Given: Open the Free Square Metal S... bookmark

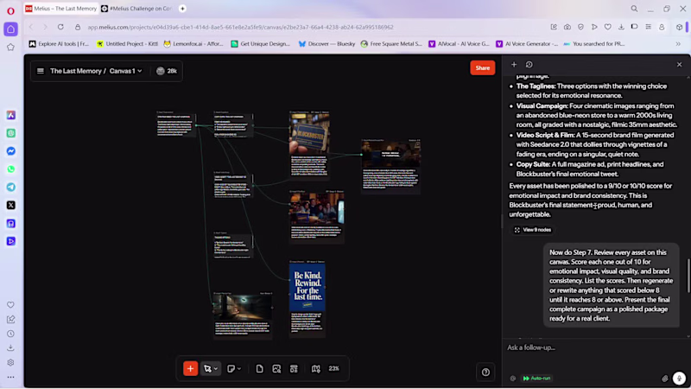Looking at the screenshot, I should coord(391,44).
